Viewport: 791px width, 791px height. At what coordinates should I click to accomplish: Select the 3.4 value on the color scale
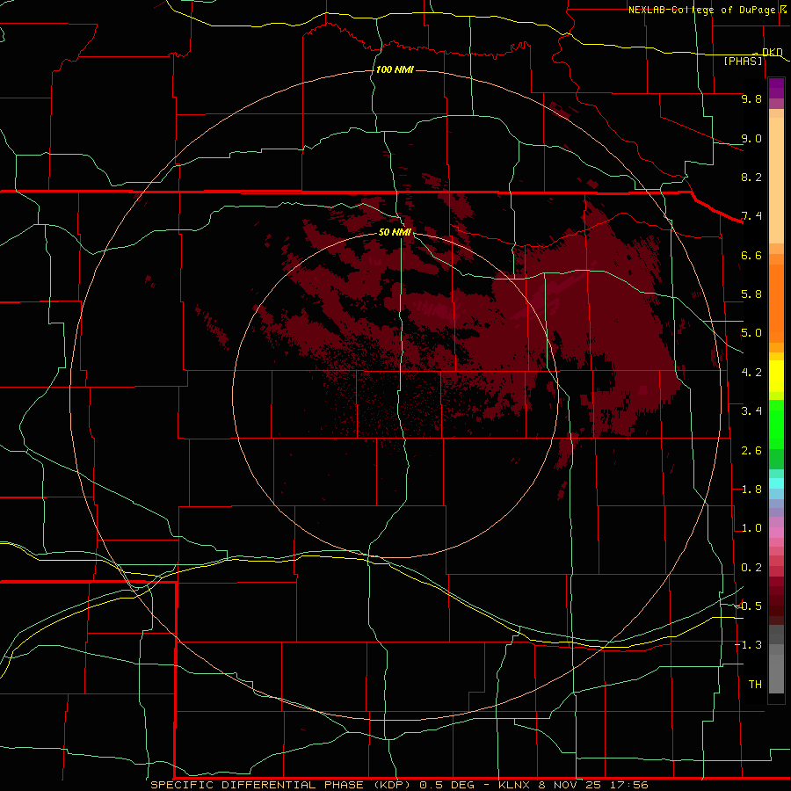click(x=751, y=411)
